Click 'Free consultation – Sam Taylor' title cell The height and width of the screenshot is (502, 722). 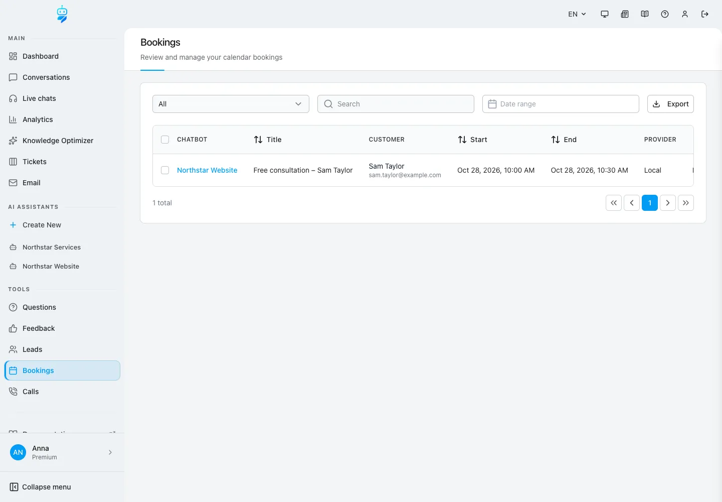303,170
